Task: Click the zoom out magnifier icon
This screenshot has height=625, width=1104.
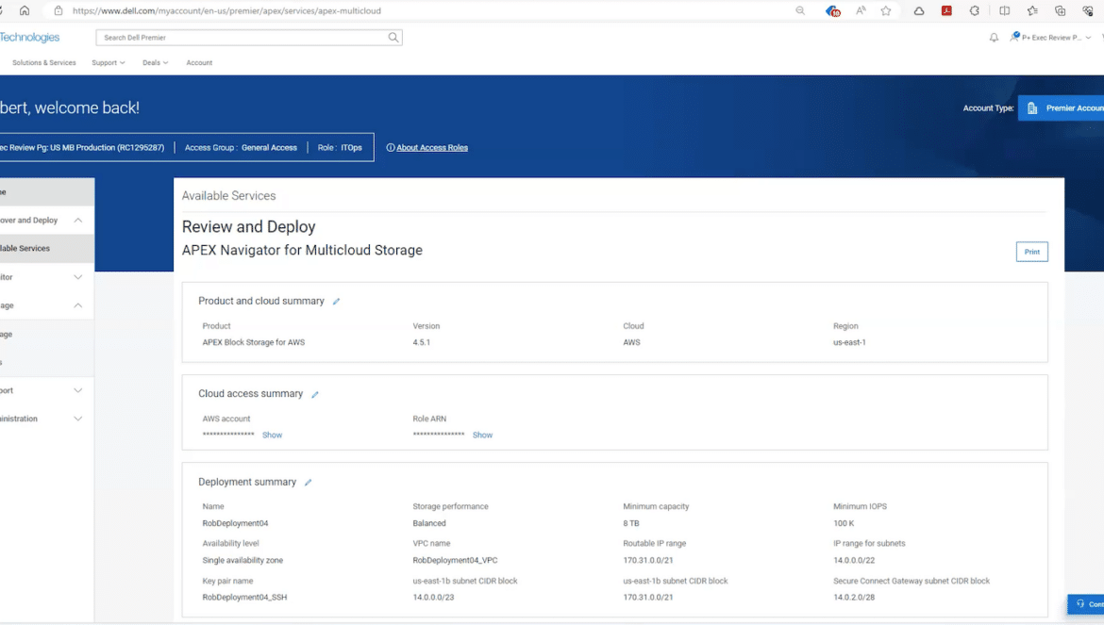Action: 800,10
